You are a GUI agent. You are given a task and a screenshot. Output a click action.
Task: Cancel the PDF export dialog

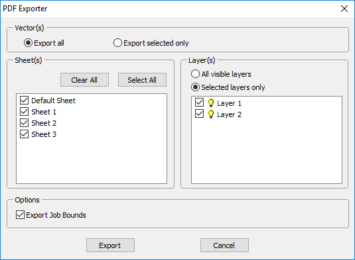pos(224,245)
